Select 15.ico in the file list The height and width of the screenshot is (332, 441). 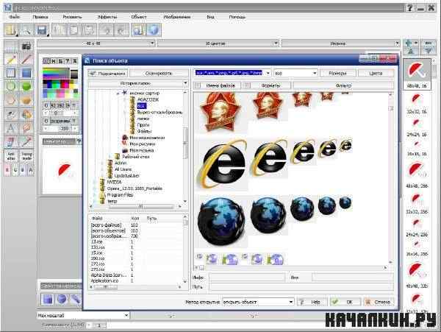coord(98,253)
